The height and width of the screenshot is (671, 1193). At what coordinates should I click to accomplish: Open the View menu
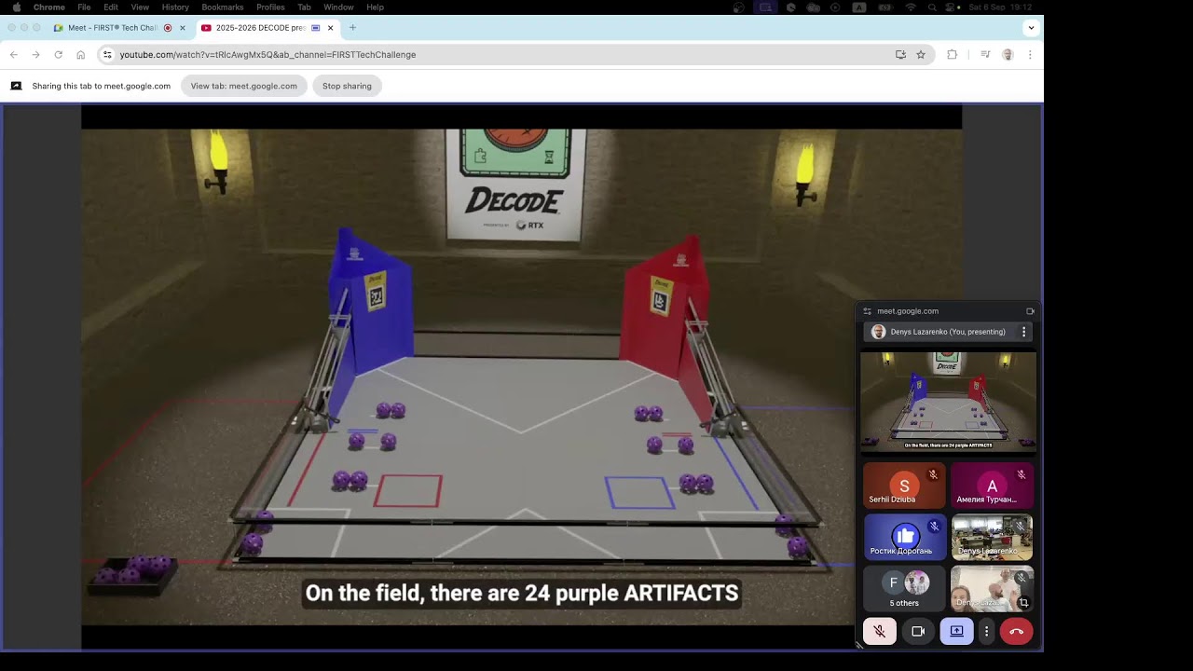[x=140, y=7]
